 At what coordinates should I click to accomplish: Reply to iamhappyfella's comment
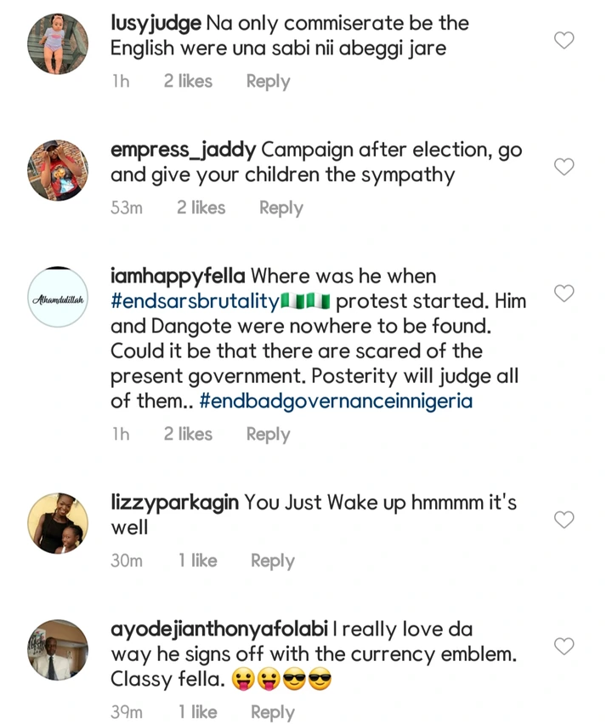(268, 434)
